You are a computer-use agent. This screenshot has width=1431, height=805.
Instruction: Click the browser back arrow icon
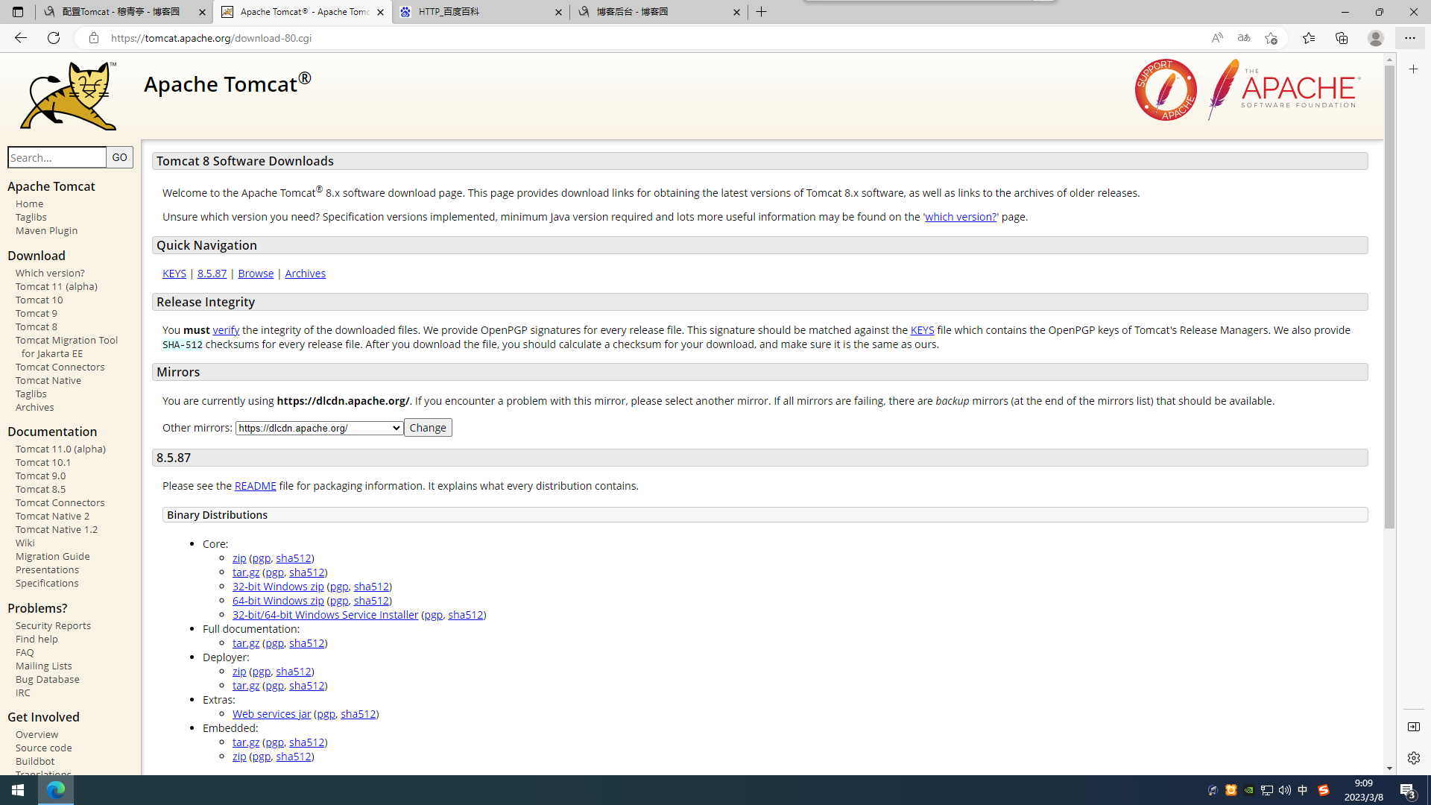pos(20,38)
